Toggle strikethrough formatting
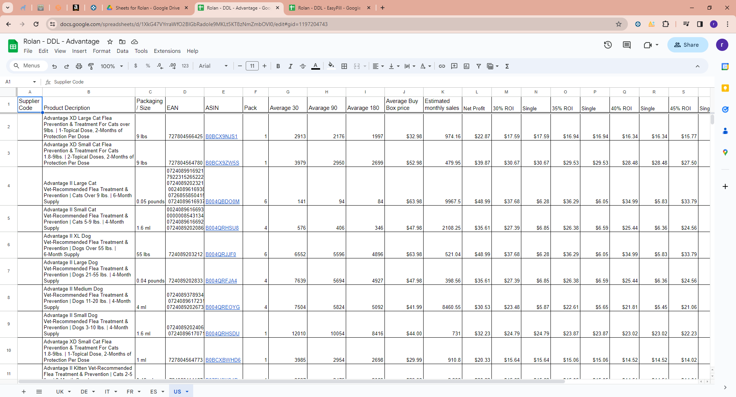736x397 pixels. point(303,66)
